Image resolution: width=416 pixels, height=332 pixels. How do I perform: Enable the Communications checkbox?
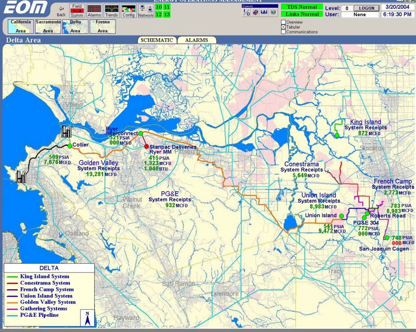coord(283,32)
